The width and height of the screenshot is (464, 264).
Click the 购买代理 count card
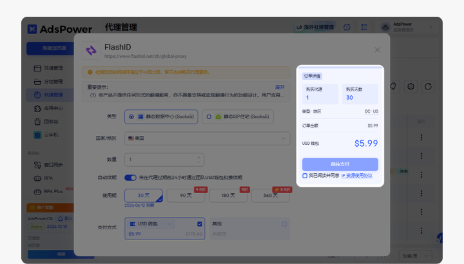pos(320,94)
